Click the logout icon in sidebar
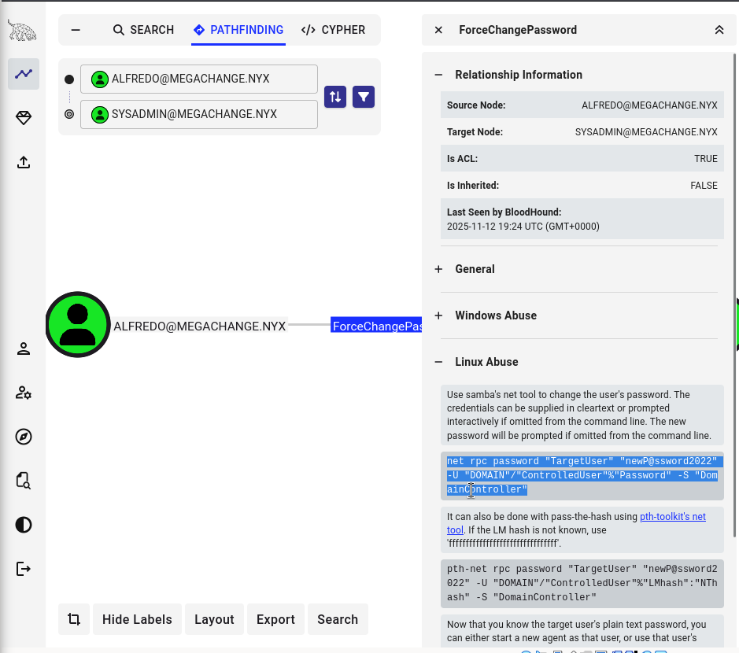Viewport: 739px width, 653px height. (24, 569)
